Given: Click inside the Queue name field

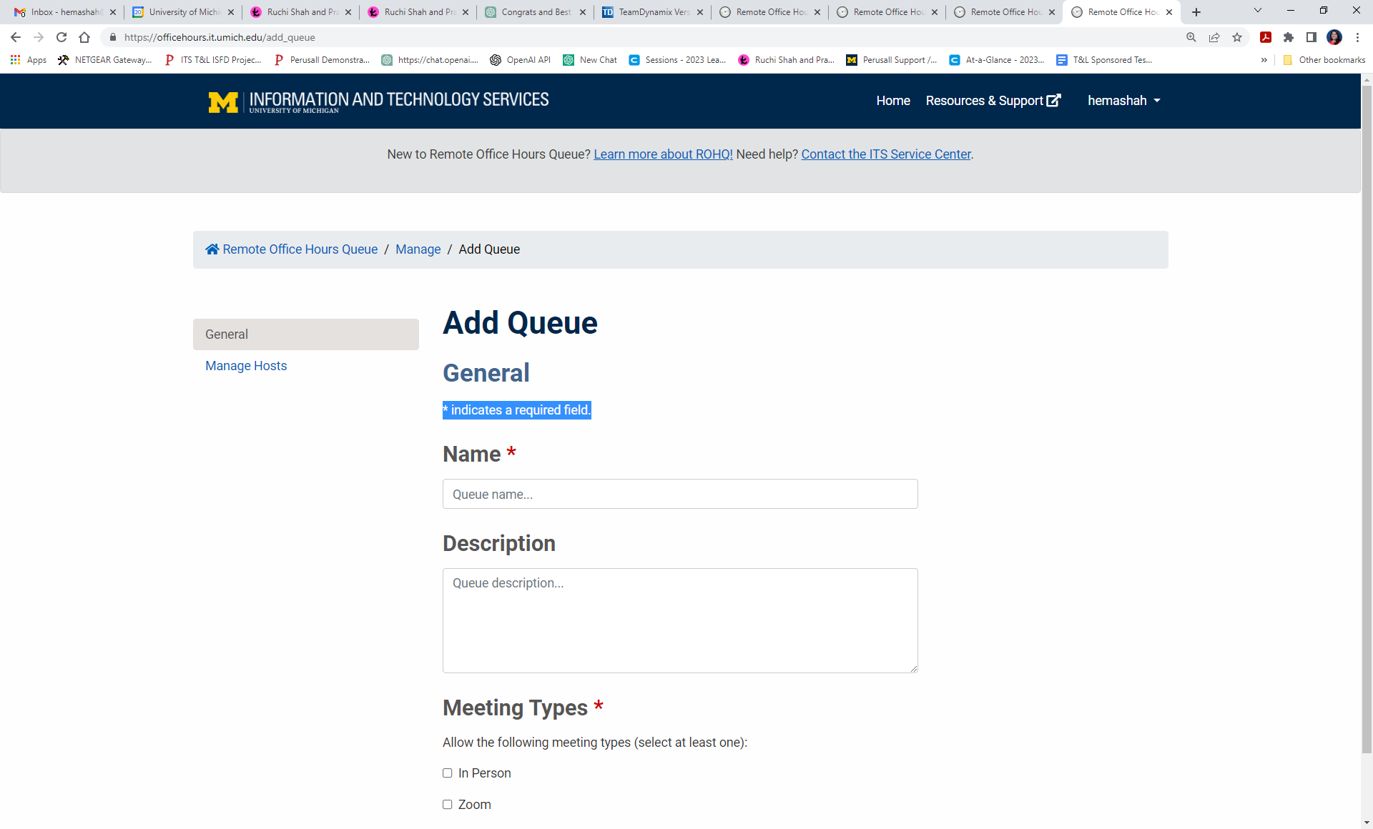Looking at the screenshot, I should pyautogui.click(x=679, y=494).
